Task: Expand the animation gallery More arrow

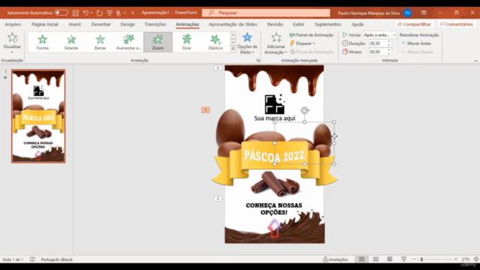Action: pos(233,49)
